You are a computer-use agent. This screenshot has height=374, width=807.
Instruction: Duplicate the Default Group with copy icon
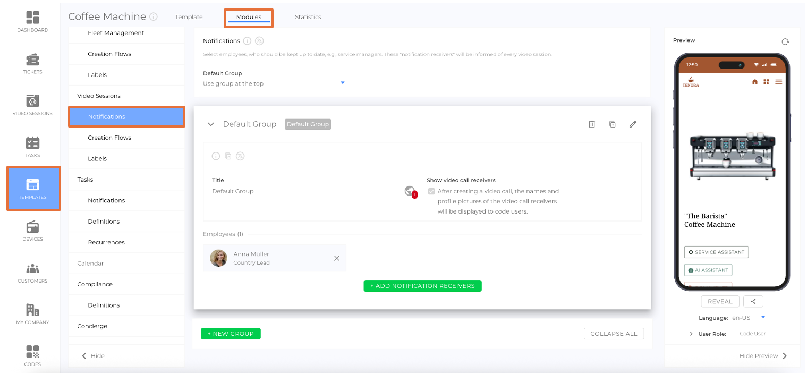(x=612, y=124)
